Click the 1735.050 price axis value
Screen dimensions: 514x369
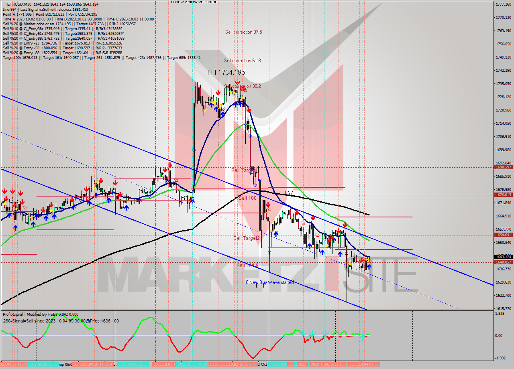pyautogui.click(x=503, y=83)
